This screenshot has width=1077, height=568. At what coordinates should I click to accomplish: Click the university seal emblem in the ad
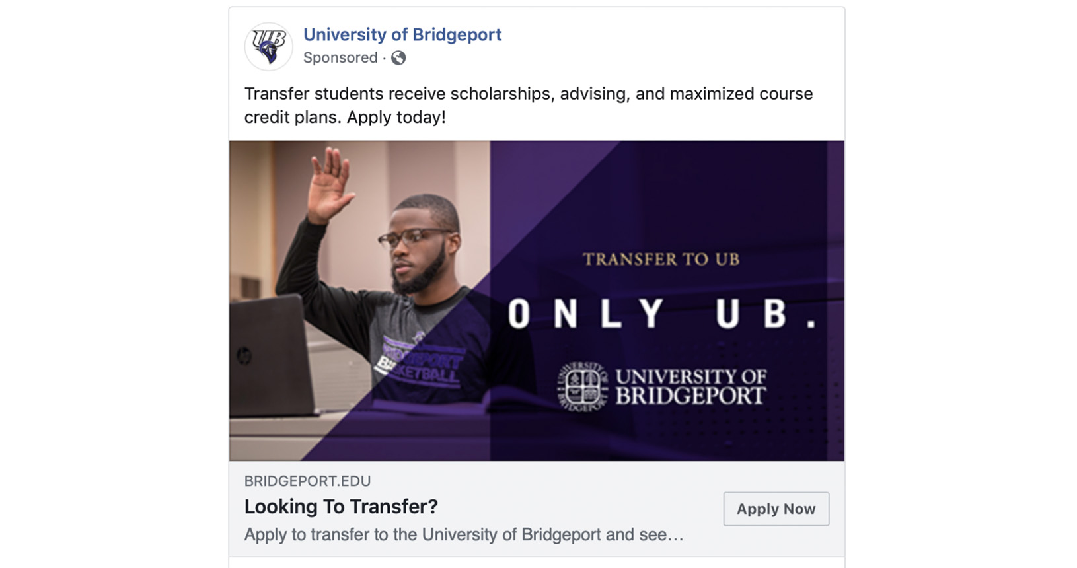[581, 386]
